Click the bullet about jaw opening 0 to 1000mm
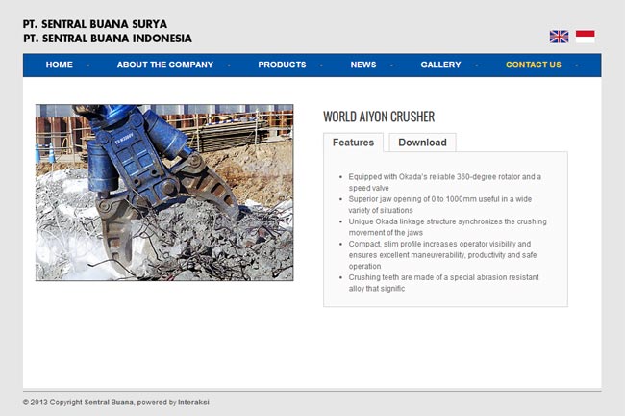Image resolution: width=625 pixels, height=416 pixels. pos(440,204)
